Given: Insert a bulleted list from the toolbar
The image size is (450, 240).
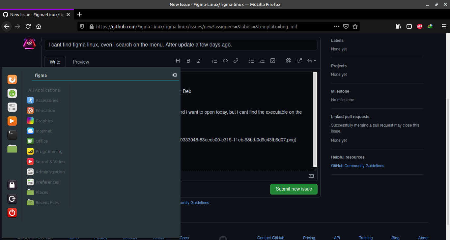Looking at the screenshot, I should pos(252,61).
